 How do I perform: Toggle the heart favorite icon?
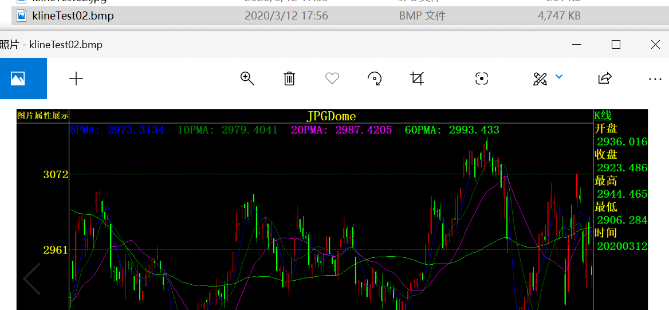coord(332,79)
